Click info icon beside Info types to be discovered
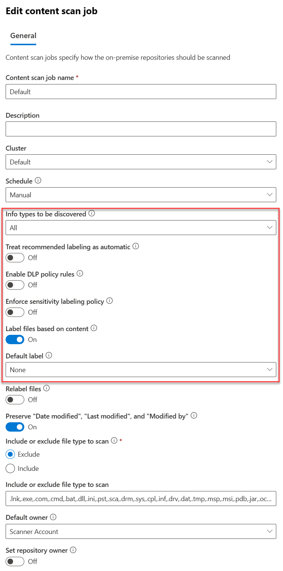 [x=91, y=214]
